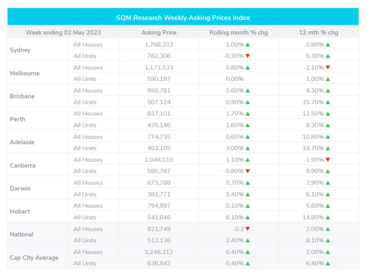The width and height of the screenshot is (367, 275).
Task: Click the red down arrow beside -0.80%
Action: pos(248,171)
